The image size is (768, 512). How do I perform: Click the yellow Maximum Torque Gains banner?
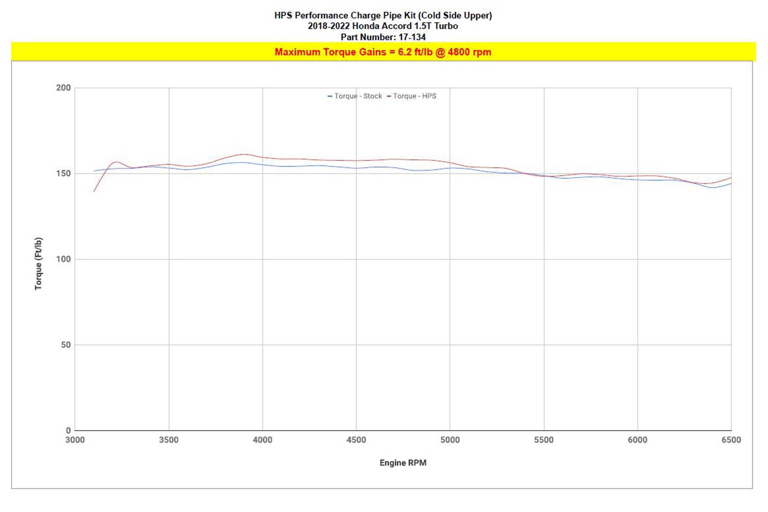[383, 52]
